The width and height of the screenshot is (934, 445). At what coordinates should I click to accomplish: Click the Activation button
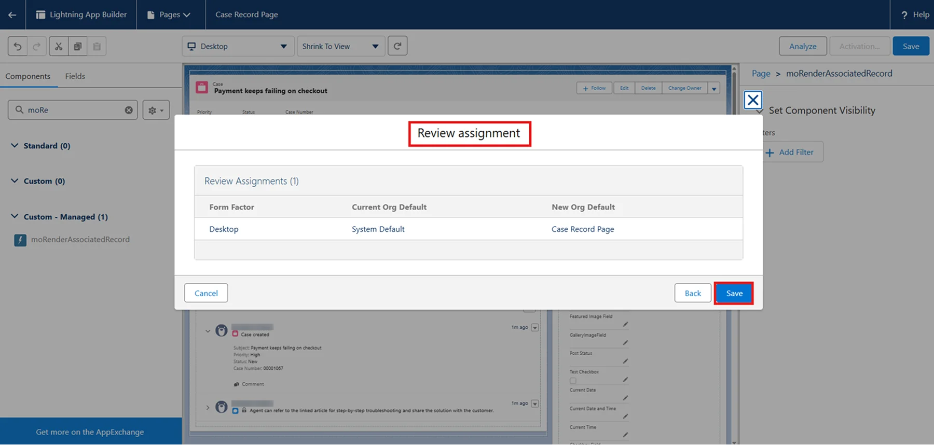point(860,46)
